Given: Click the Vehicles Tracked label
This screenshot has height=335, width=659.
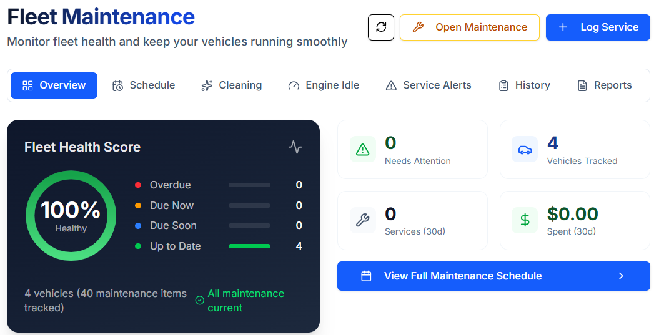Looking at the screenshot, I should coord(582,161).
